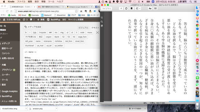
Task: Open the Kindle table of contents sidebar icon
Action: click(102, 18)
